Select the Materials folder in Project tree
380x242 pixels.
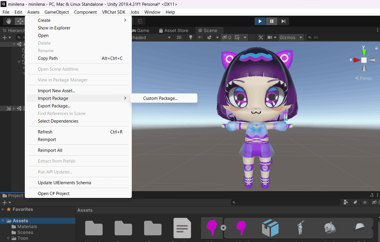(27, 226)
